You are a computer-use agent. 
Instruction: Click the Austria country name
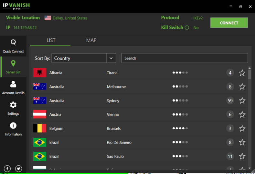[x=55, y=114]
